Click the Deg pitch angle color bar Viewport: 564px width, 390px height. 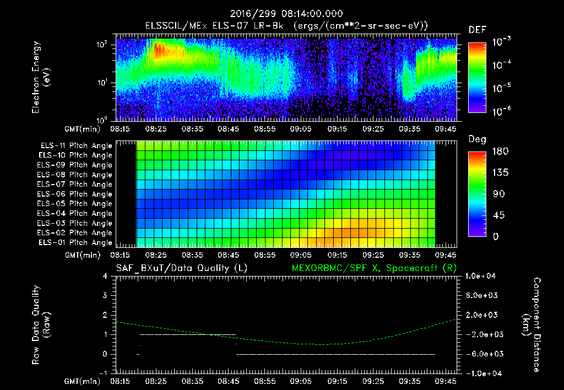click(x=477, y=194)
